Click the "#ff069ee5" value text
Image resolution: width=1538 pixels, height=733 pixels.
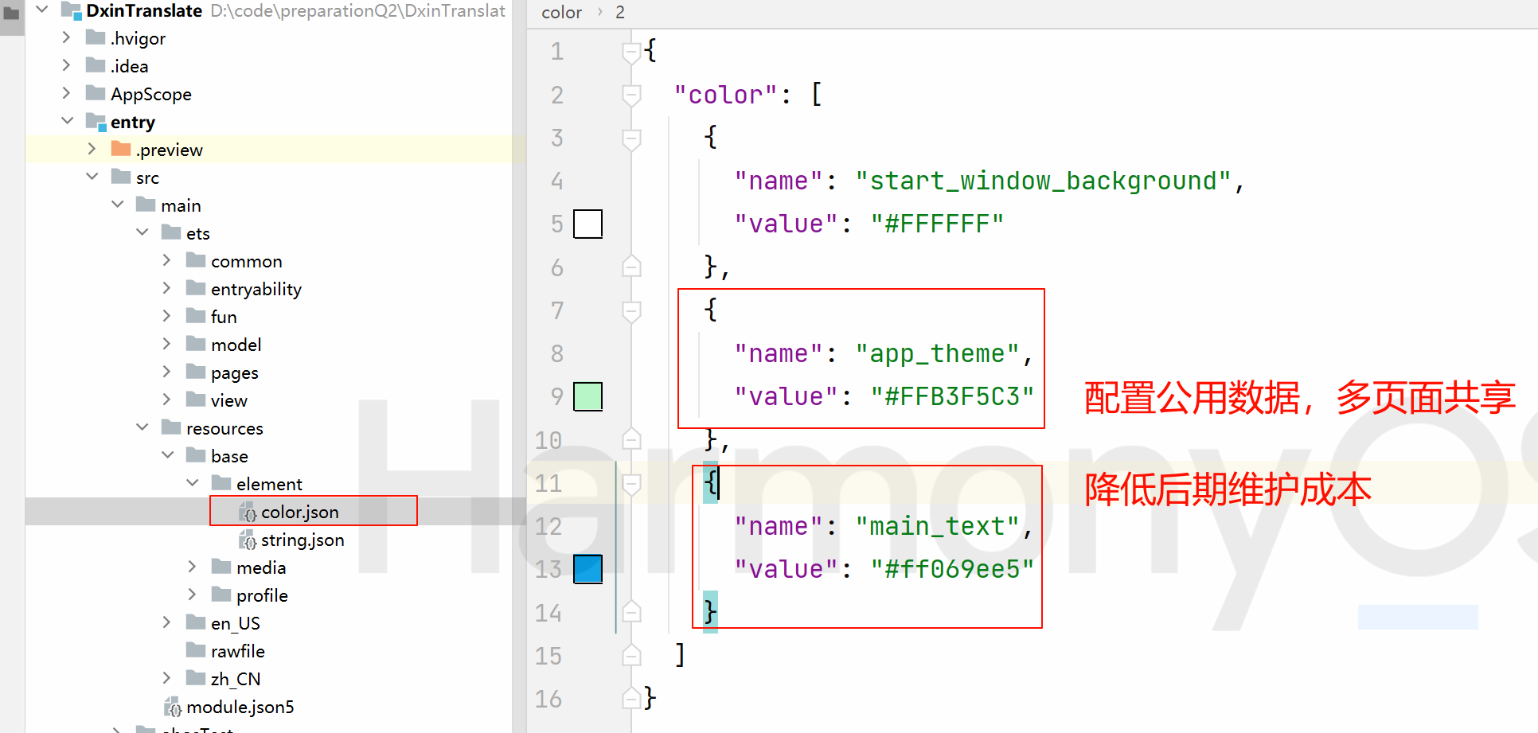click(952, 570)
